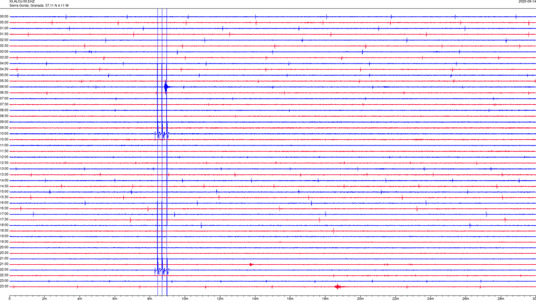Select the 22:30 trace time label

pyautogui.click(x=4, y=275)
